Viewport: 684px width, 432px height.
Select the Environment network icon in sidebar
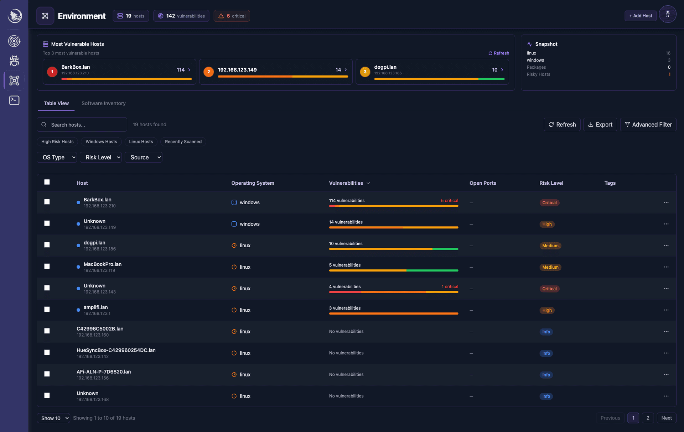pyautogui.click(x=14, y=81)
